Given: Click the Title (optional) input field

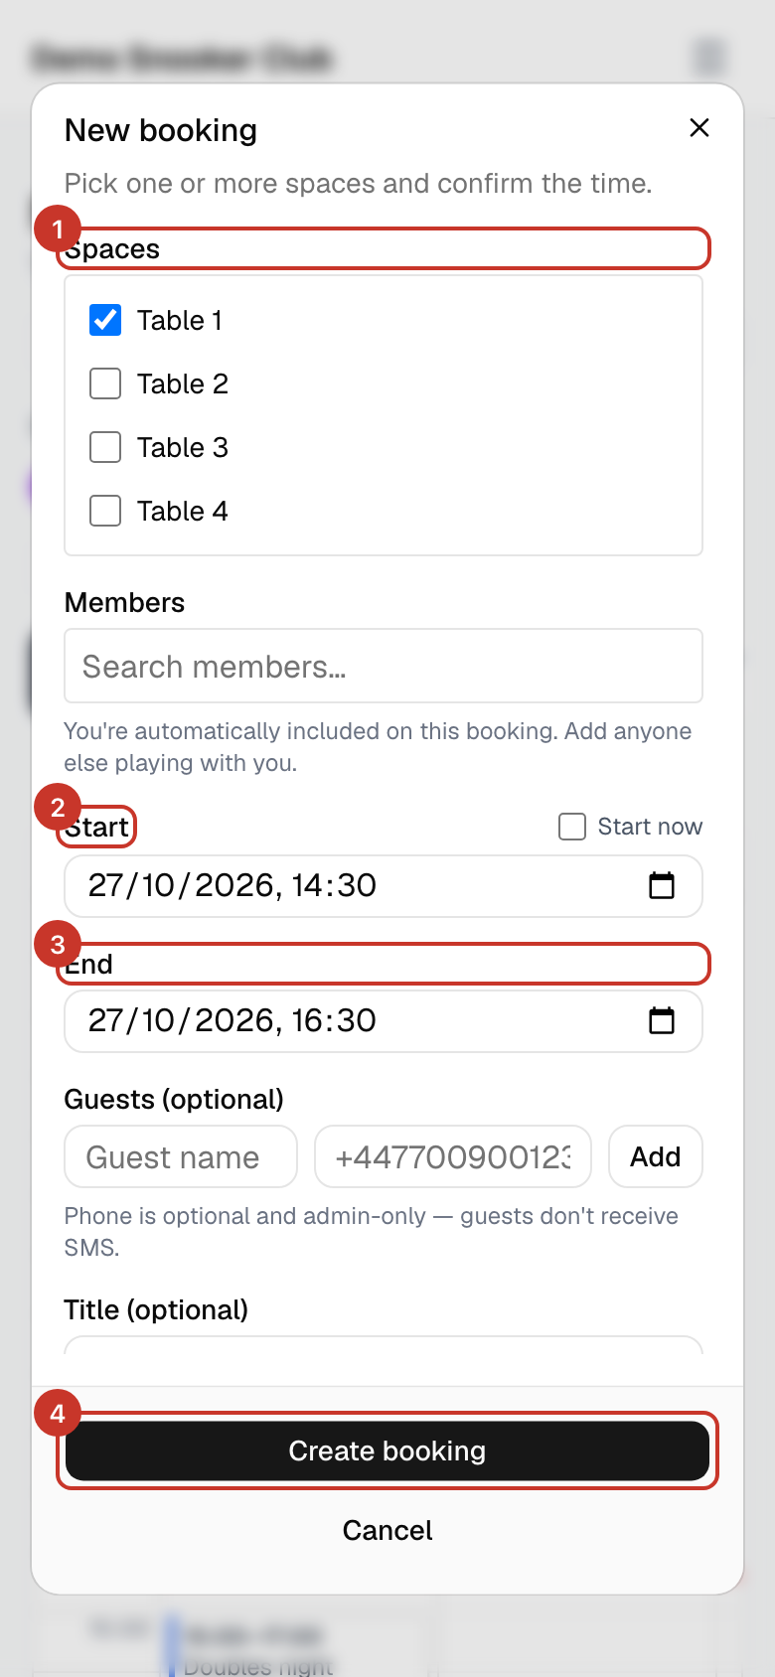Looking at the screenshot, I should coord(384,1345).
